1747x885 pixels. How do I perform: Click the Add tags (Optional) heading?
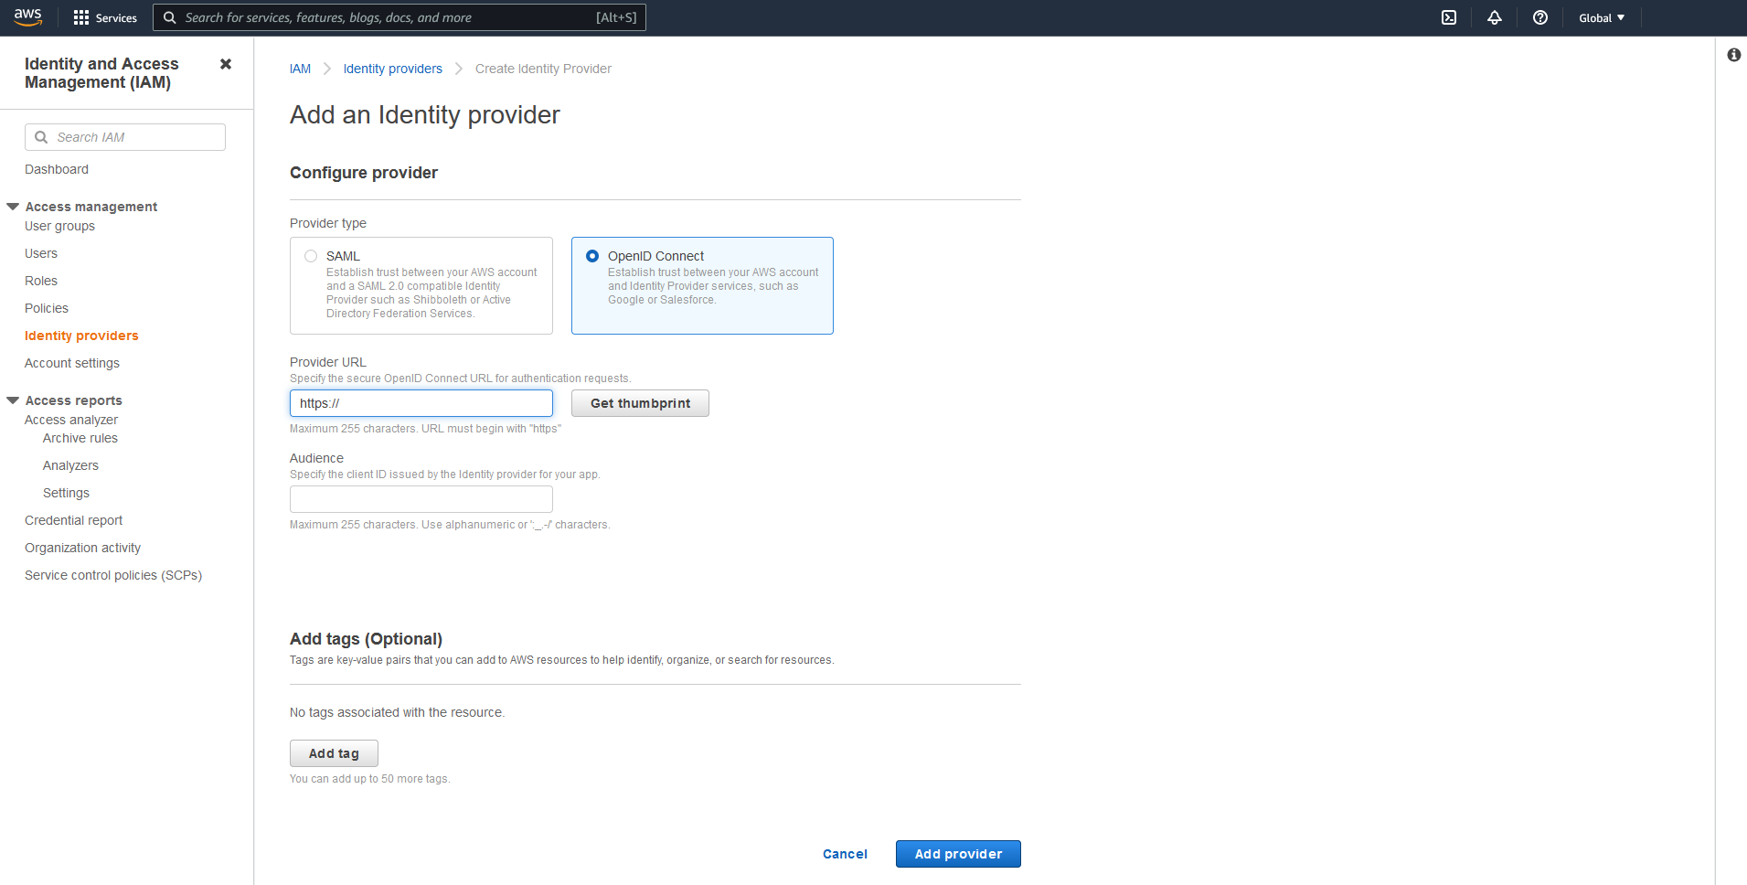tap(366, 639)
